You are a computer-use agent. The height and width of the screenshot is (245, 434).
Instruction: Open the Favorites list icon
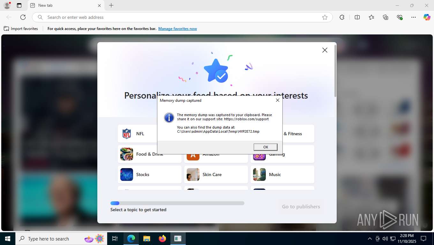coord(371,17)
